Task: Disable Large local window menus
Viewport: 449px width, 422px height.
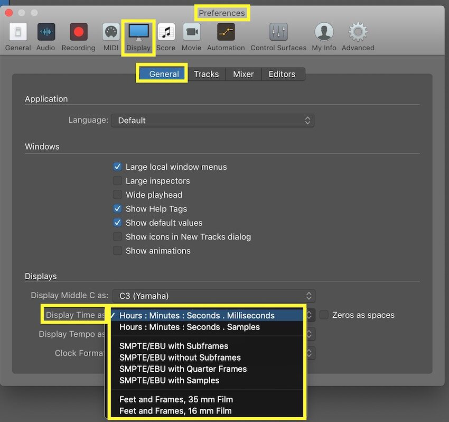Action: pos(117,167)
